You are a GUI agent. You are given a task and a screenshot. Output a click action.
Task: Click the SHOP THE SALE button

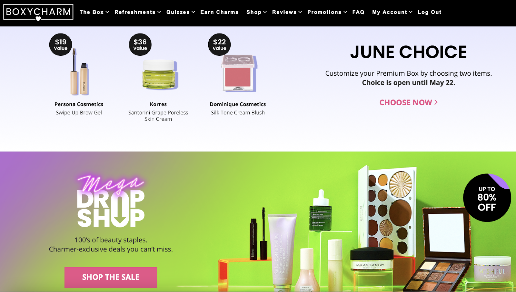tap(111, 277)
